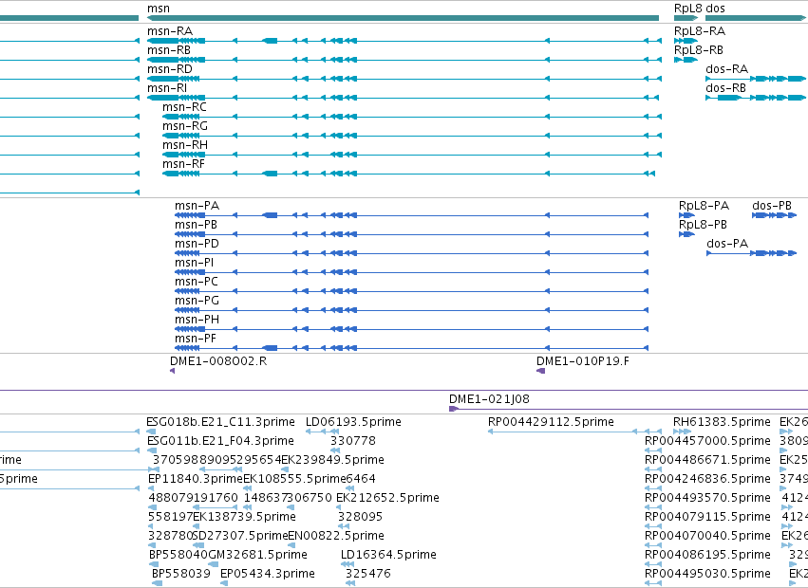Click EST RP004493570.5prime
The height and width of the screenshot is (588, 808).
[x=707, y=498]
